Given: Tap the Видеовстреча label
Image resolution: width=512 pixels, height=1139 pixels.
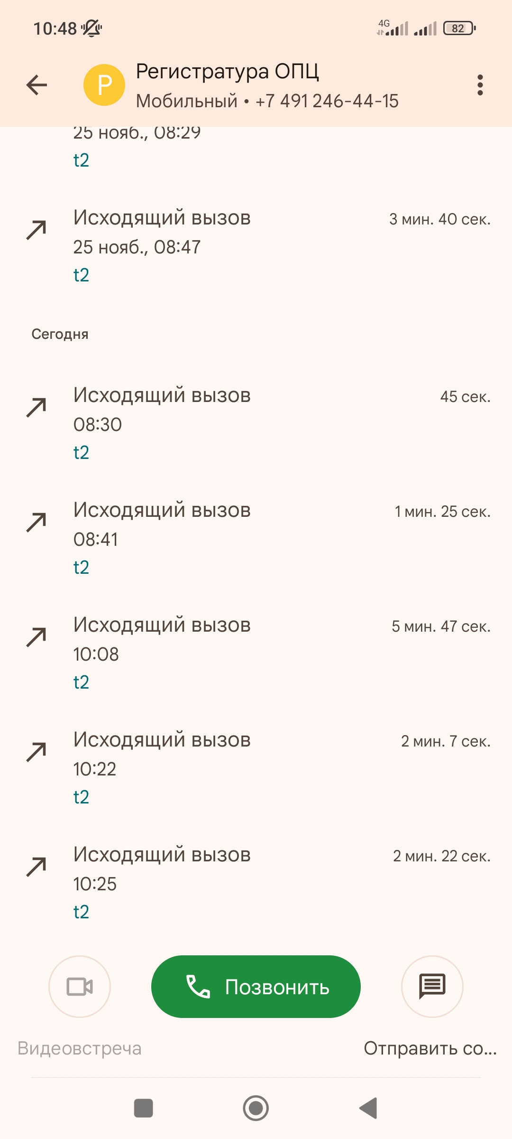Looking at the screenshot, I should [x=80, y=1048].
